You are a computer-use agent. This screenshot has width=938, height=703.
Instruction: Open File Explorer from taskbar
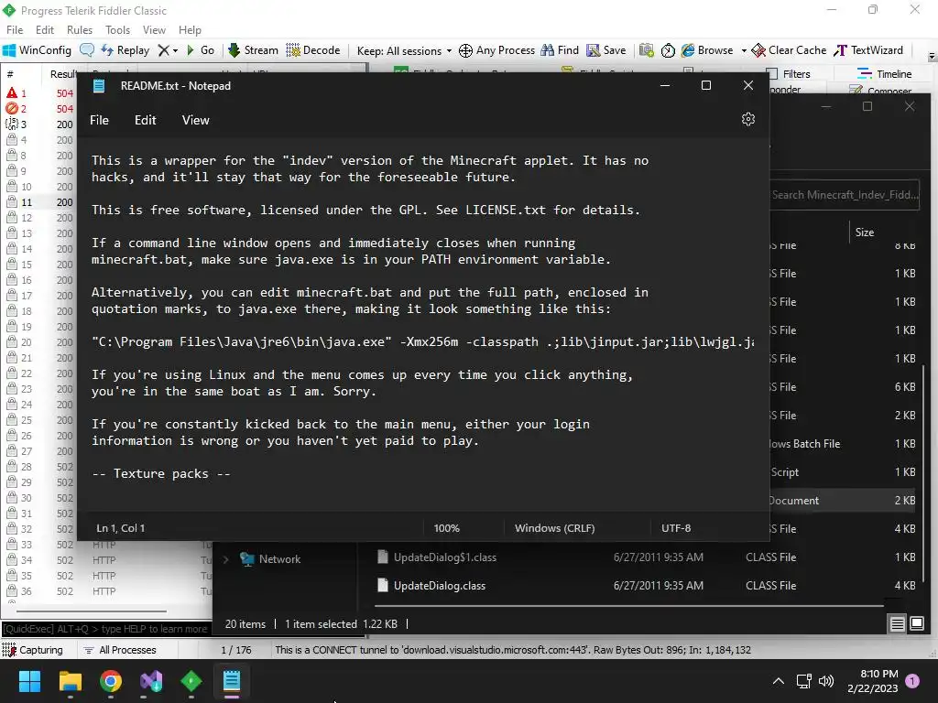click(70, 681)
